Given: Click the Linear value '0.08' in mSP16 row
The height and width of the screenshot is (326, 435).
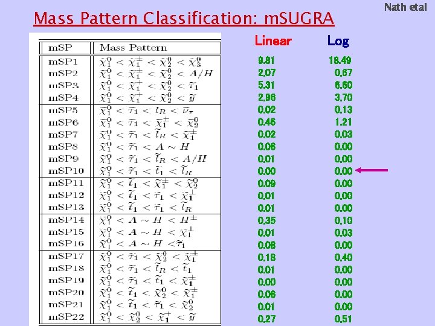Looking at the screenshot, I should click(266, 245).
